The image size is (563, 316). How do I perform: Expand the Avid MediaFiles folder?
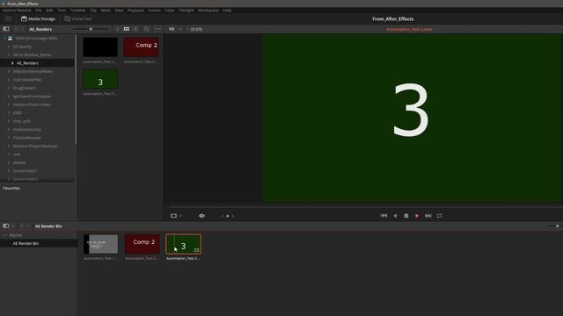point(9,80)
